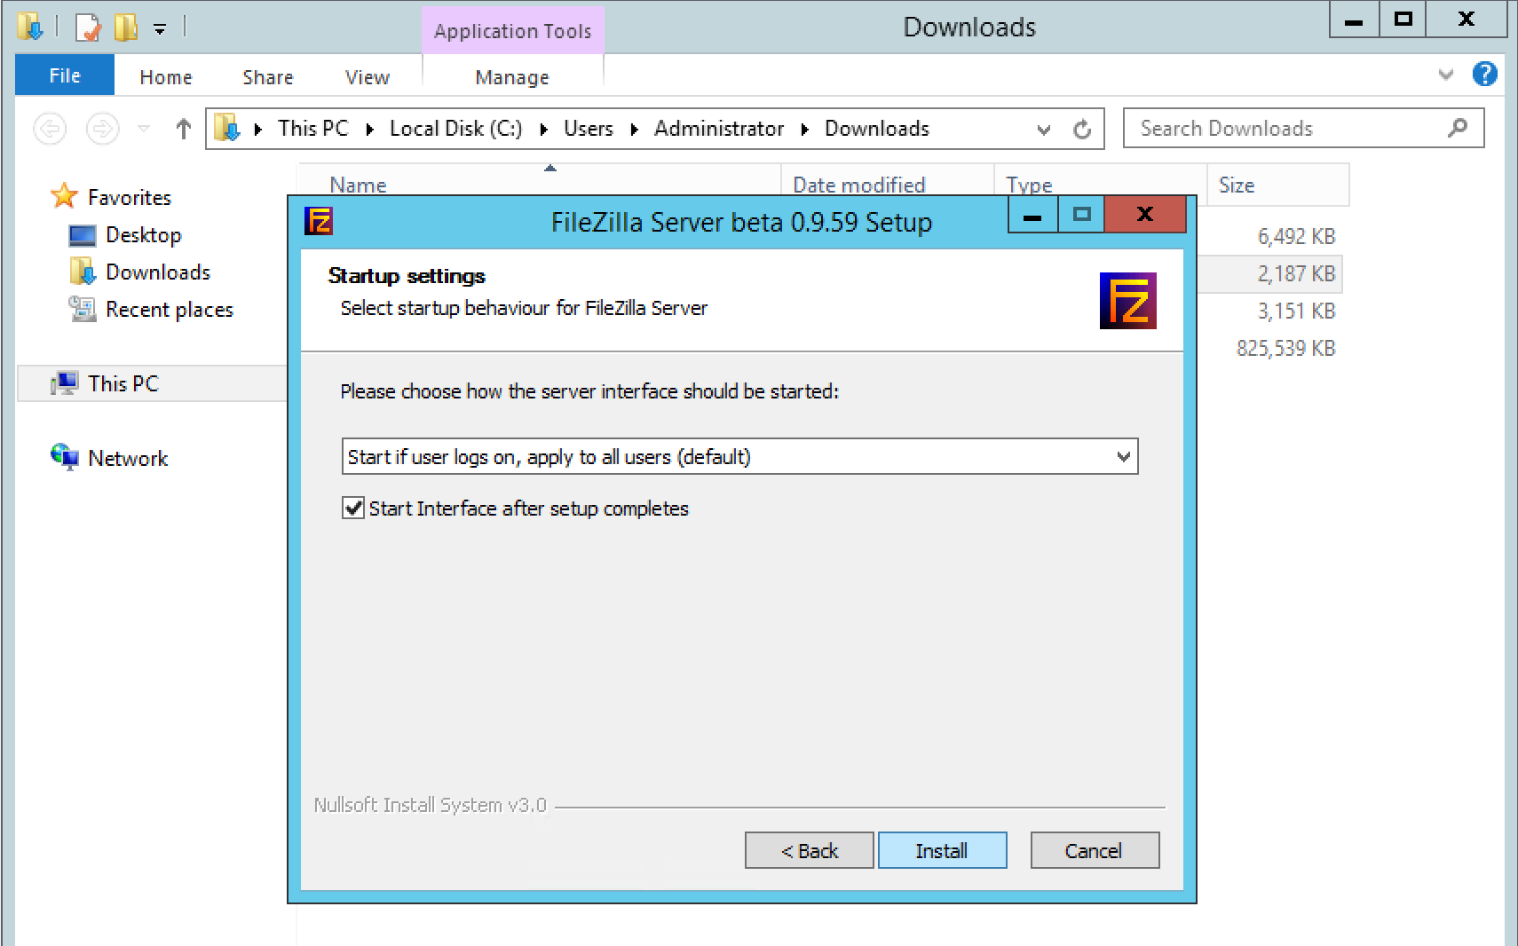Screen dimensions: 1518x946
Task: Click inside the Search Downloads field
Action: pyautogui.click(x=1261, y=128)
